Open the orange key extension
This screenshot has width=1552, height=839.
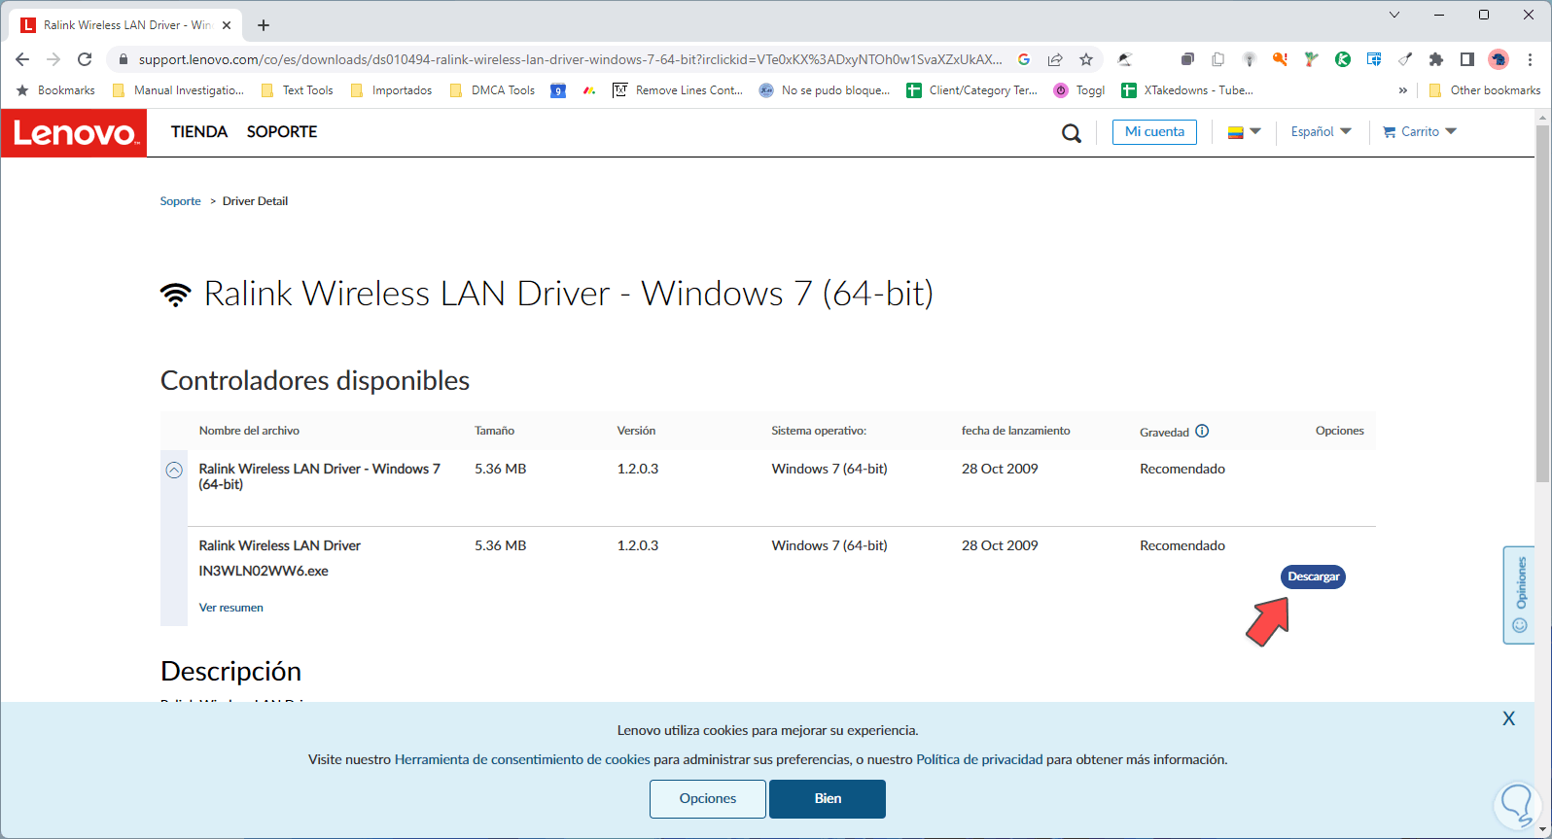(x=1281, y=59)
